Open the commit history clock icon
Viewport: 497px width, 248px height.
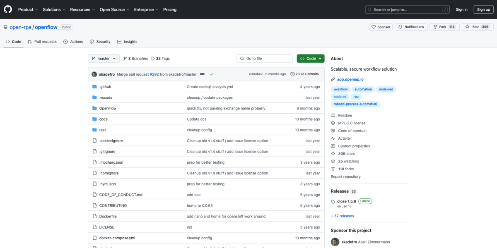pyautogui.click(x=292, y=74)
